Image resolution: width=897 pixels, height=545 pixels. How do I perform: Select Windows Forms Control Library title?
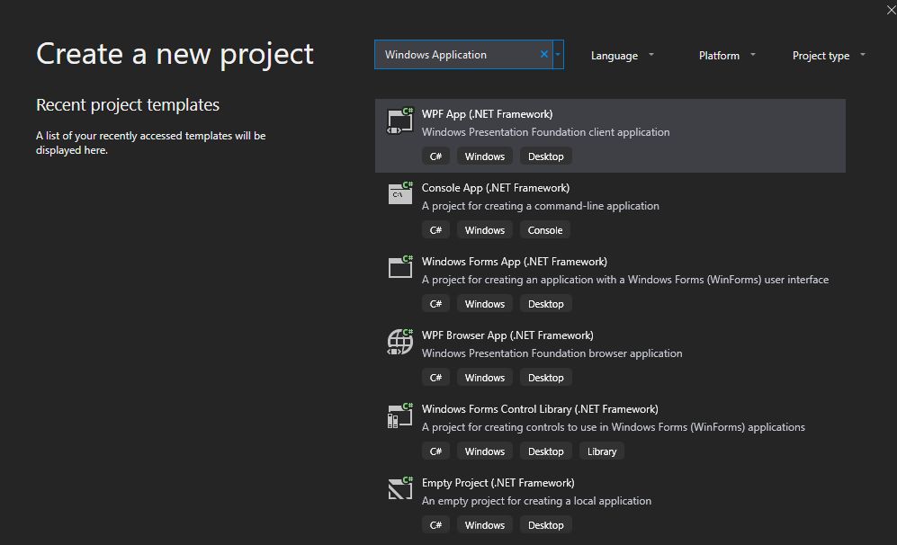click(540, 409)
